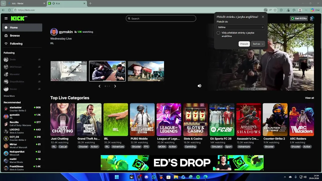Go to Home in sidebar

tap(22, 28)
